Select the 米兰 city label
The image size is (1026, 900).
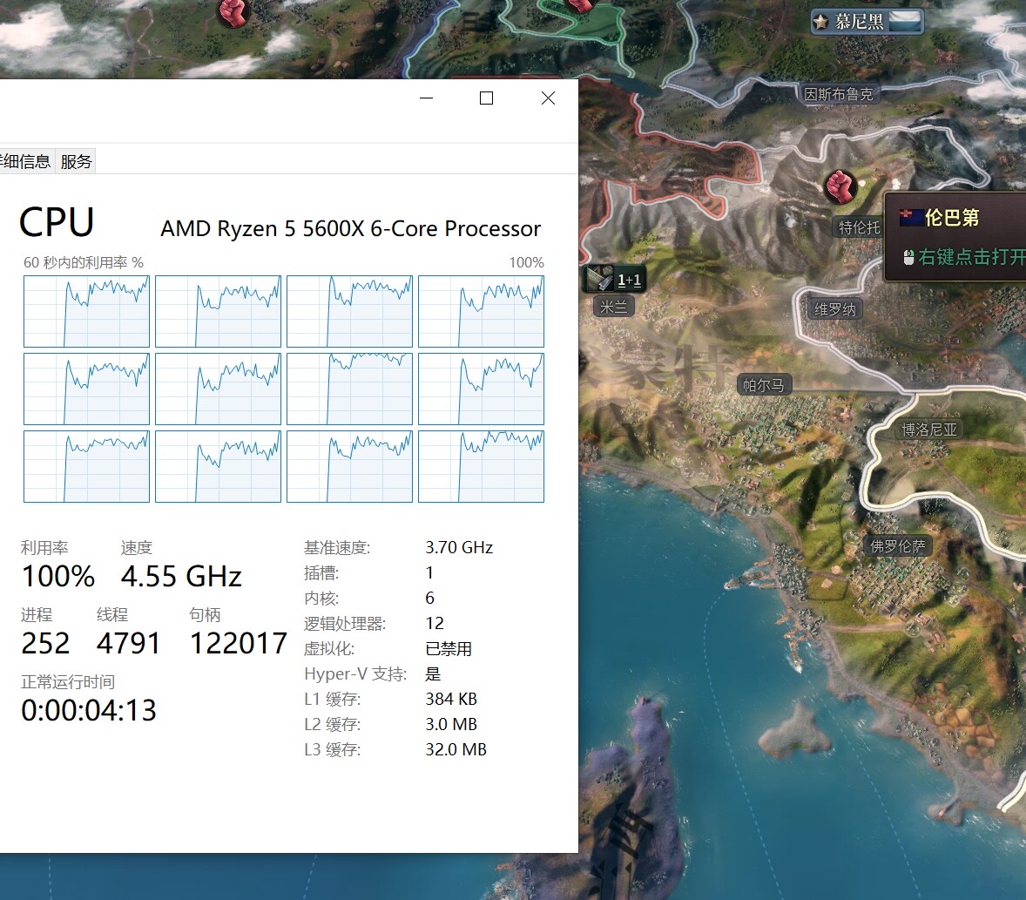tap(613, 307)
